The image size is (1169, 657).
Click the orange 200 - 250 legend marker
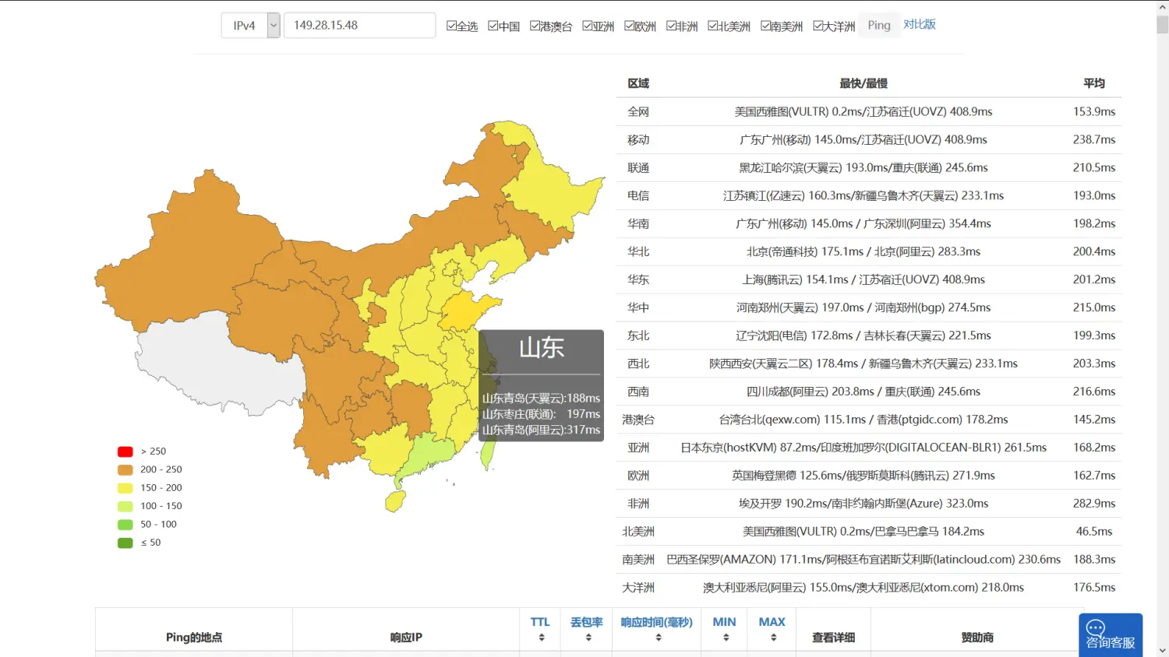125,469
